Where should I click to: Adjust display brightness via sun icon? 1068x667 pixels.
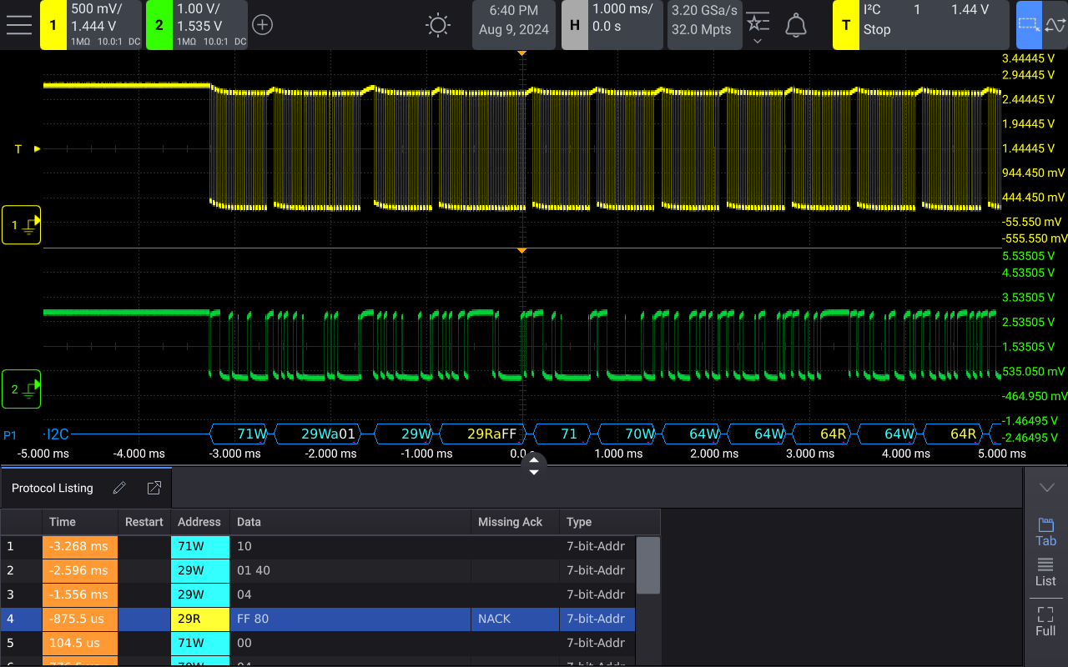[438, 25]
